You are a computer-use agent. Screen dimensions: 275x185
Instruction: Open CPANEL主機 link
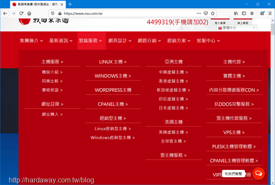[x=113, y=104]
